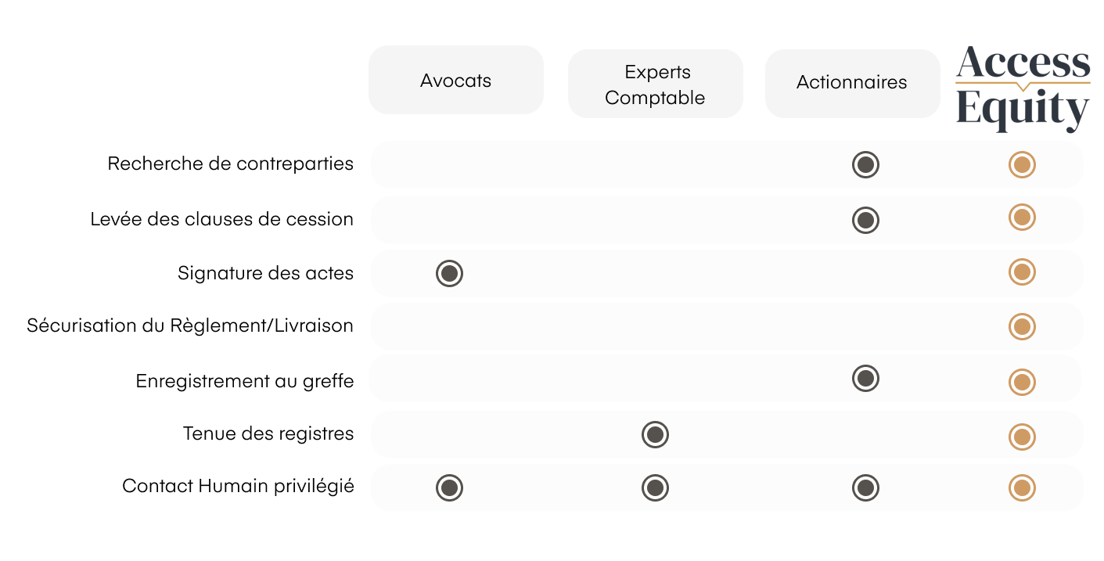Image resolution: width=1104 pixels, height=561 pixels.
Task: Click Access Equity dot for Signature des actes
Action: 1022,272
